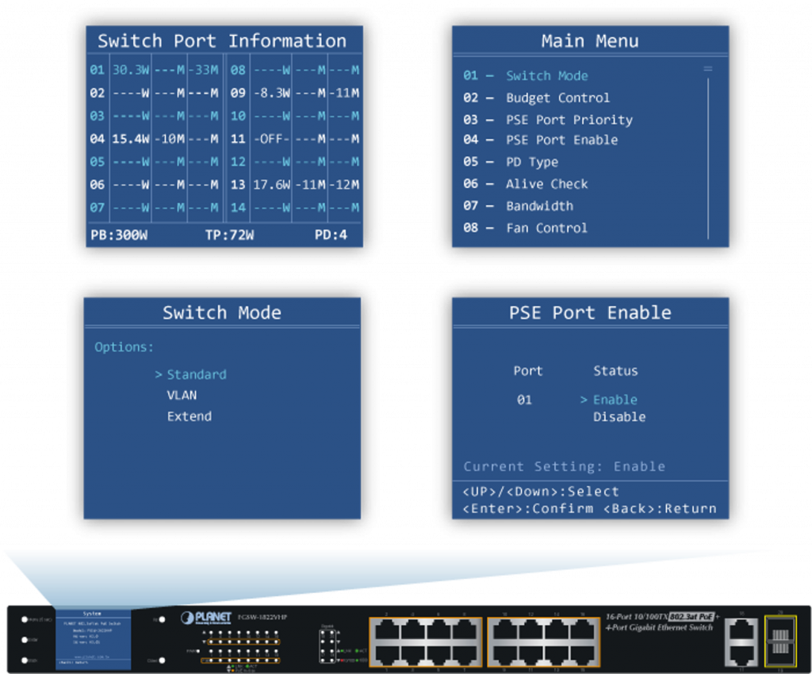Choose VLAN in Switch Mode options
Image resolution: width=812 pixels, height=674 pixels.
tap(182, 395)
